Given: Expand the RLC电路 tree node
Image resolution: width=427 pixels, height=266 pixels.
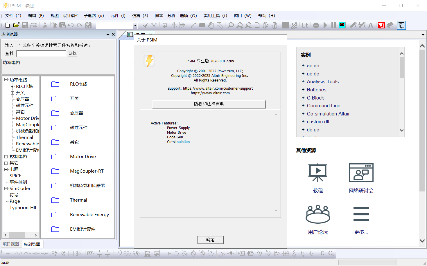Looking at the screenshot, I should (12, 86).
